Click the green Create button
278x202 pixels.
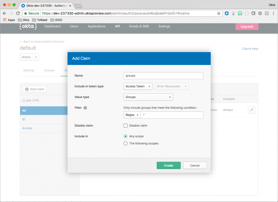(169, 165)
